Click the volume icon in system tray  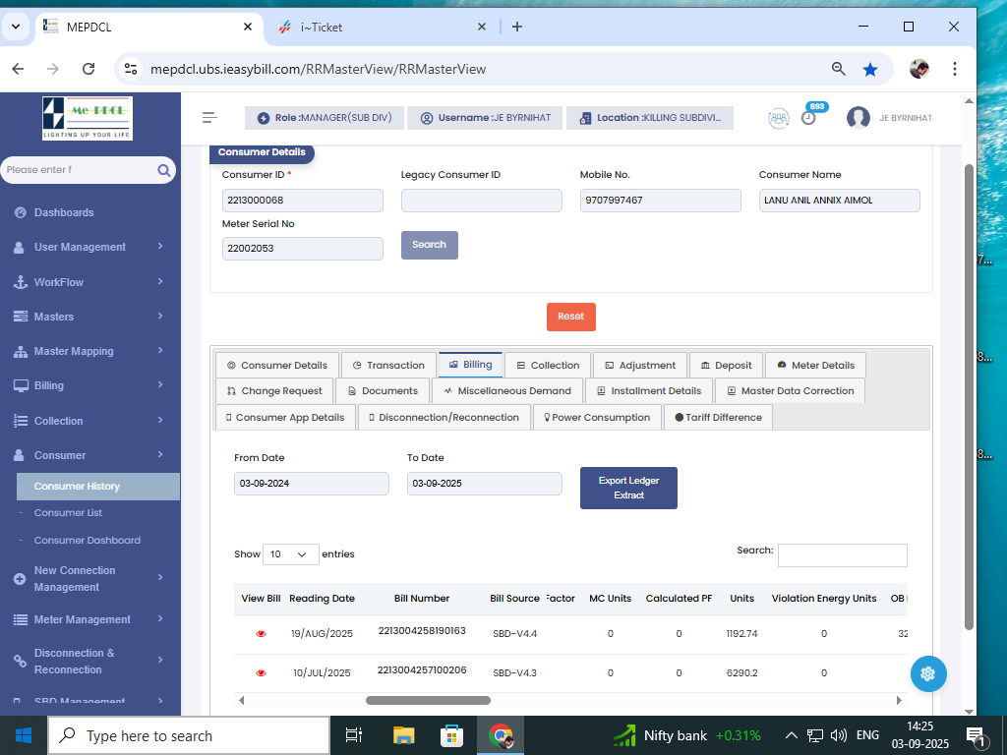point(838,735)
